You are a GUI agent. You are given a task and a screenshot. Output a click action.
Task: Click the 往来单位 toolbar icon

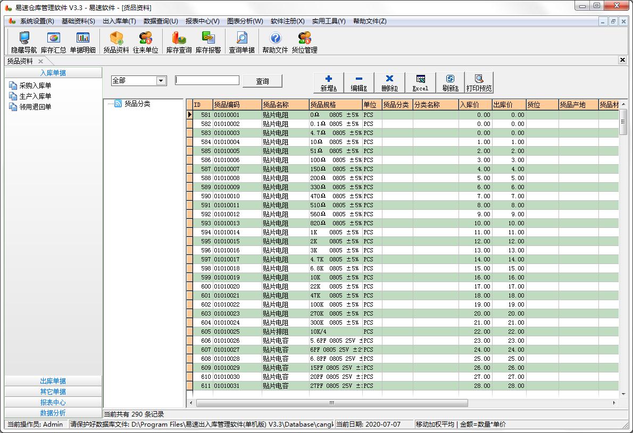point(145,42)
